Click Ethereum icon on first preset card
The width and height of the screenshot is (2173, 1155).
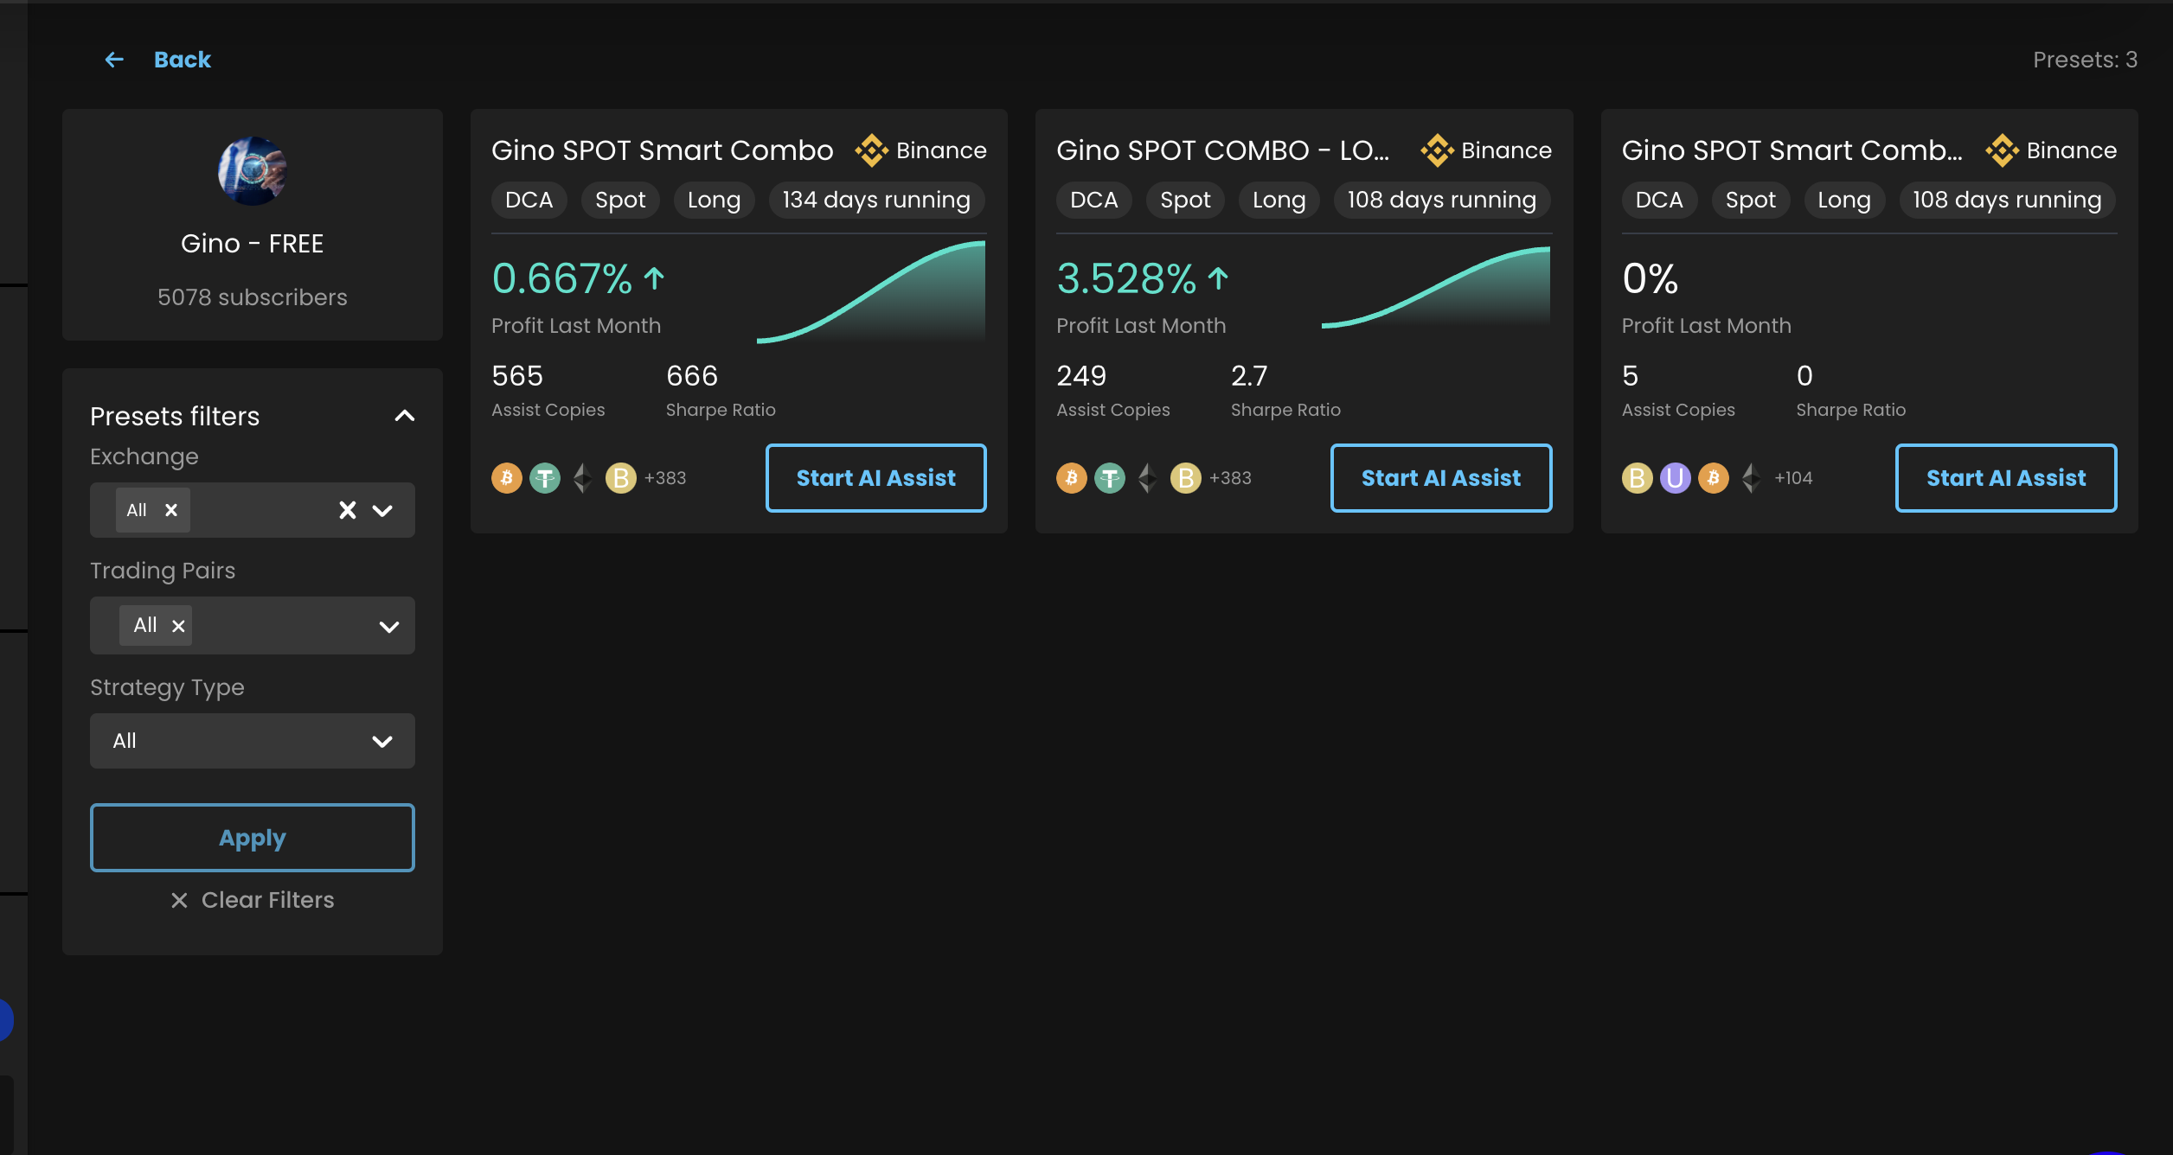point(583,478)
